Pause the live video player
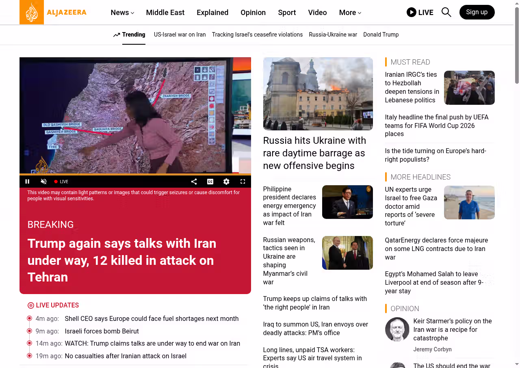This screenshot has height=368, width=520. pos(28,182)
